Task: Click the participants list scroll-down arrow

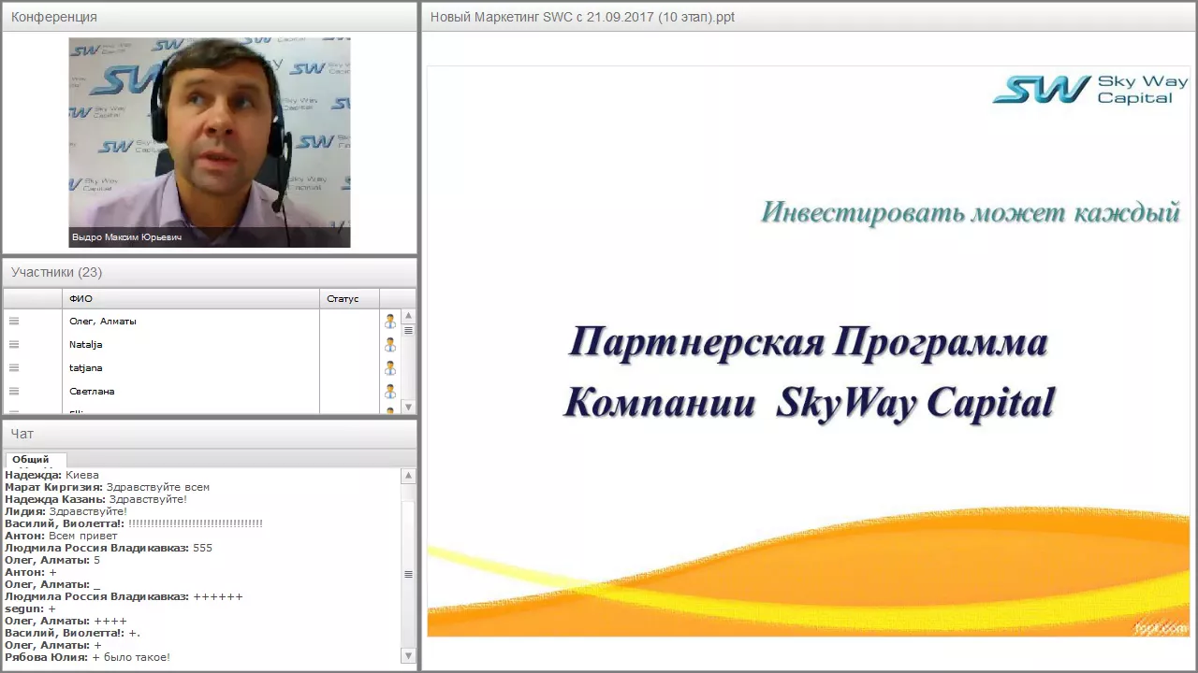Action: tap(408, 407)
